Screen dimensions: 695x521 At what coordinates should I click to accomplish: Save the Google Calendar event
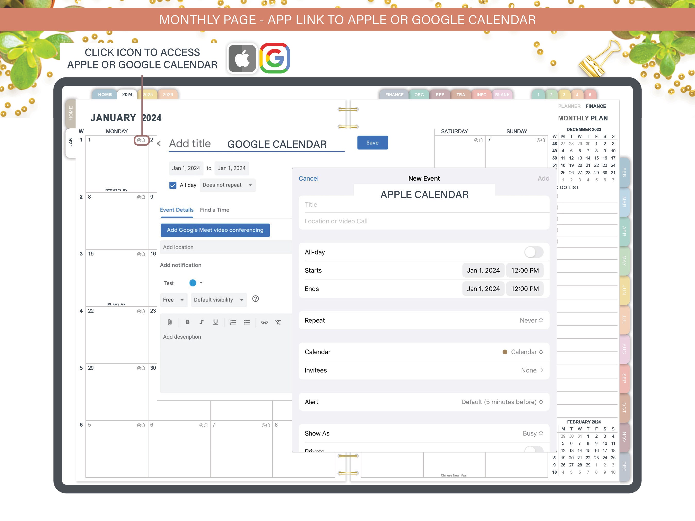[x=372, y=143]
